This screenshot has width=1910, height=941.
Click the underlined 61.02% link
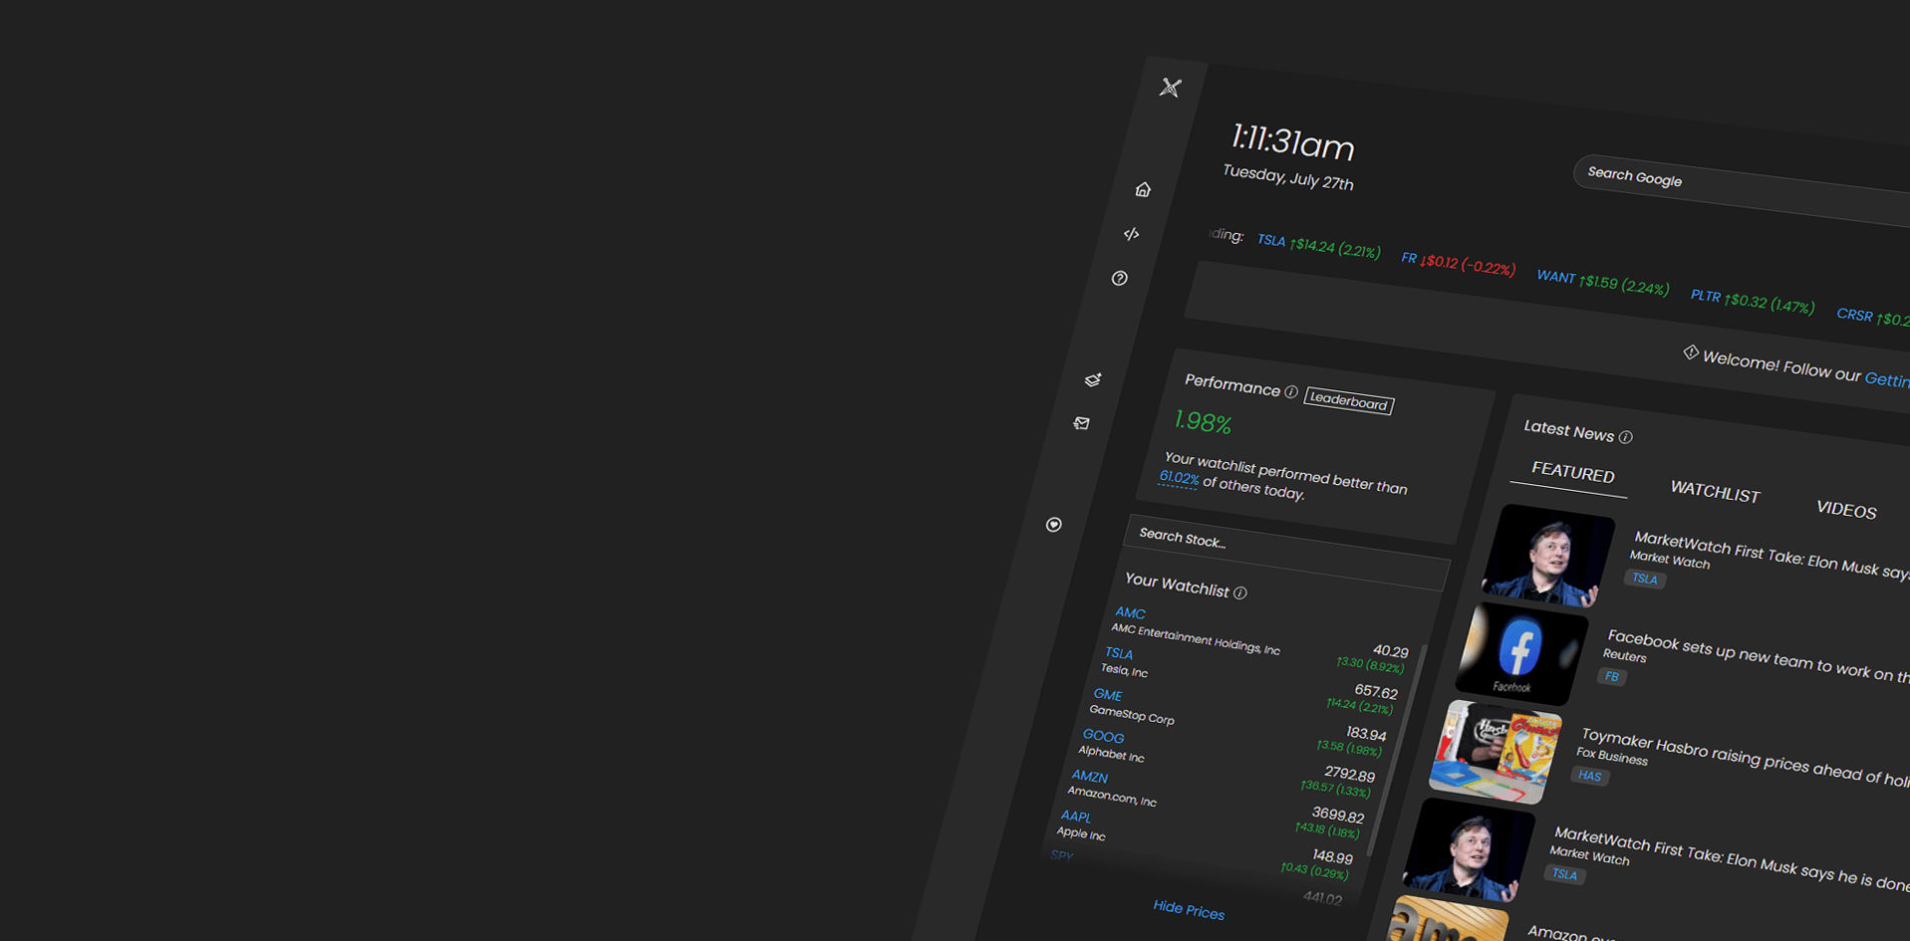coord(1178,478)
